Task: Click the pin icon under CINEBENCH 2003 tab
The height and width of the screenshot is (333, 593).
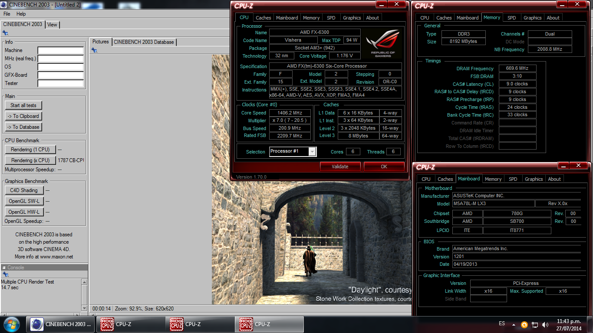Action: tap(5, 33)
